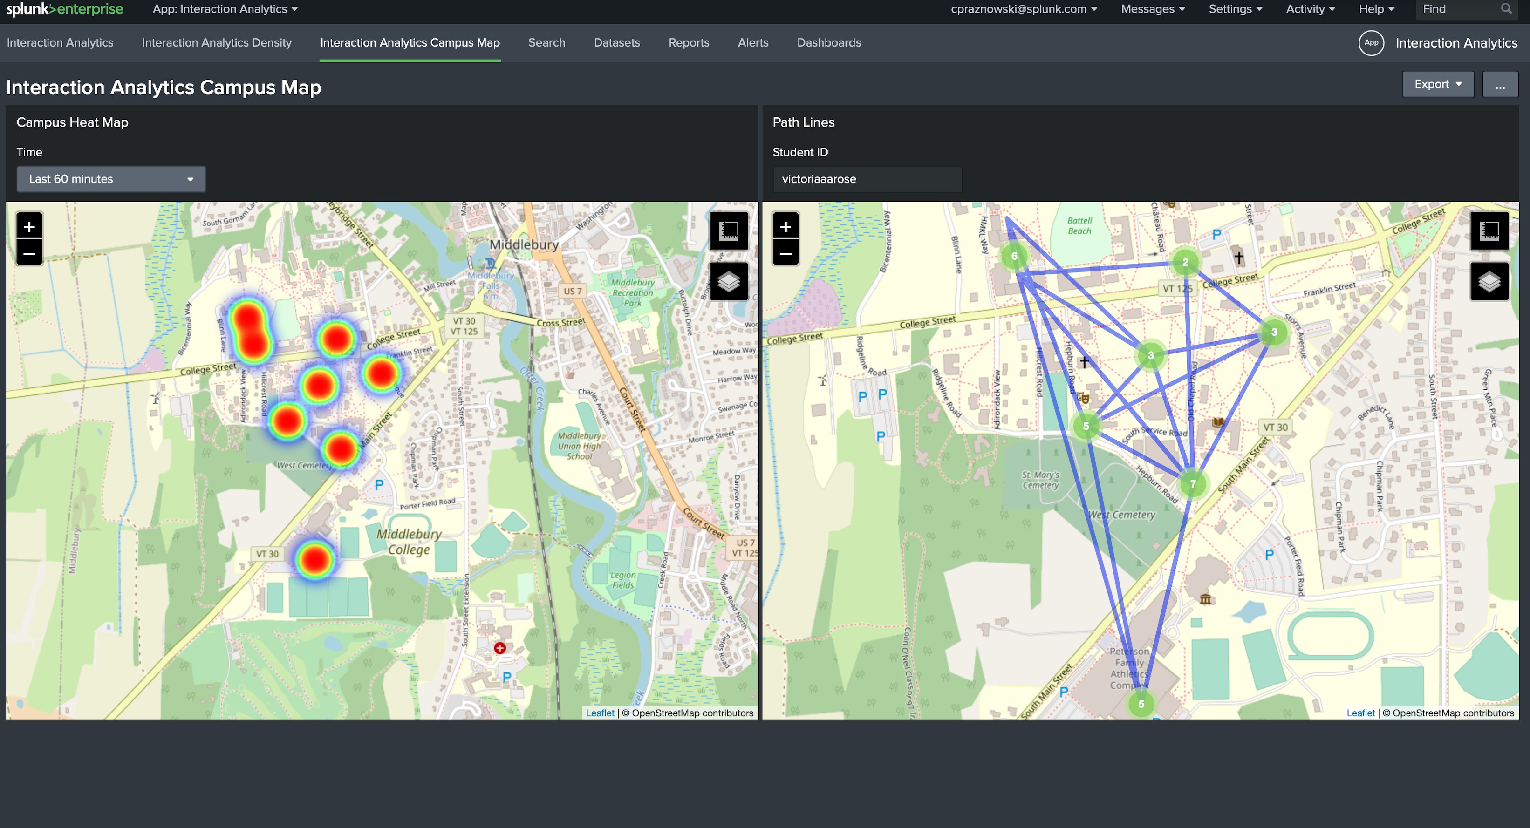Open the layers control on the heat map
Image resolution: width=1530 pixels, height=828 pixels.
[729, 281]
